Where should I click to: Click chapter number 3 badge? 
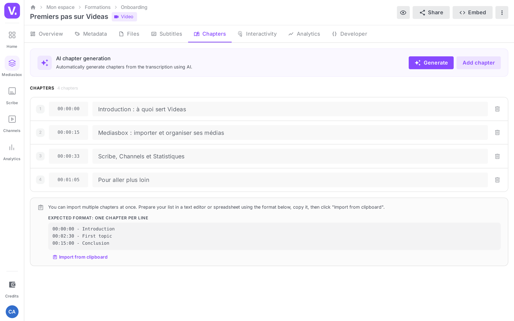[40, 156]
